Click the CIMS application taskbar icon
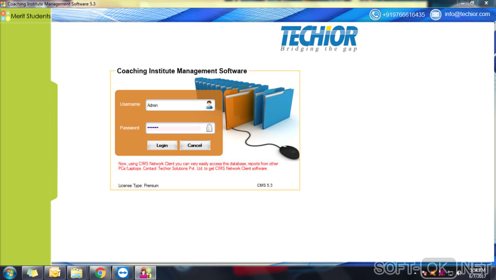 point(145,273)
